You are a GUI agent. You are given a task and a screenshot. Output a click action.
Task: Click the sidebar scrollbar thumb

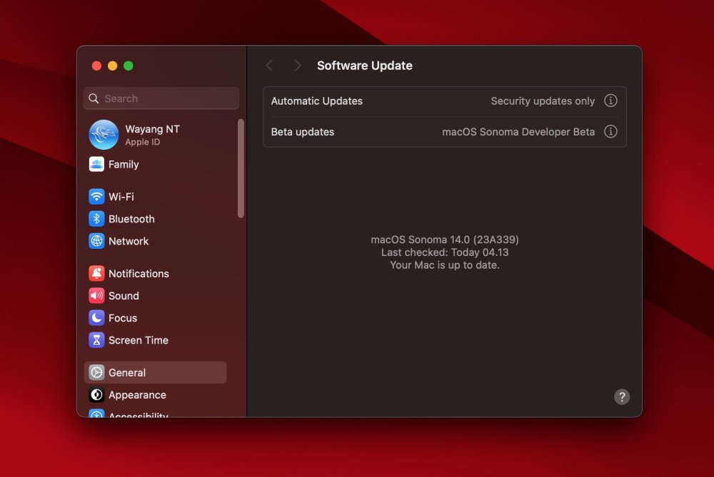[x=241, y=168]
